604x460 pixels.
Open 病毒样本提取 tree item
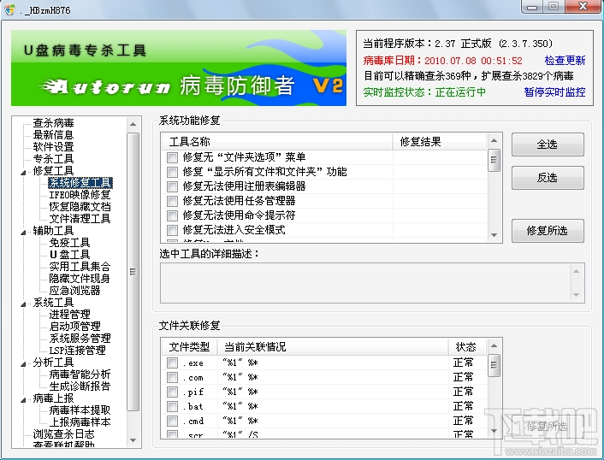point(80,410)
